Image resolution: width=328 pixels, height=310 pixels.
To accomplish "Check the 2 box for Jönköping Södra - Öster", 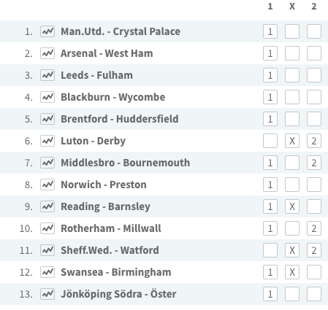I will [314, 294].
